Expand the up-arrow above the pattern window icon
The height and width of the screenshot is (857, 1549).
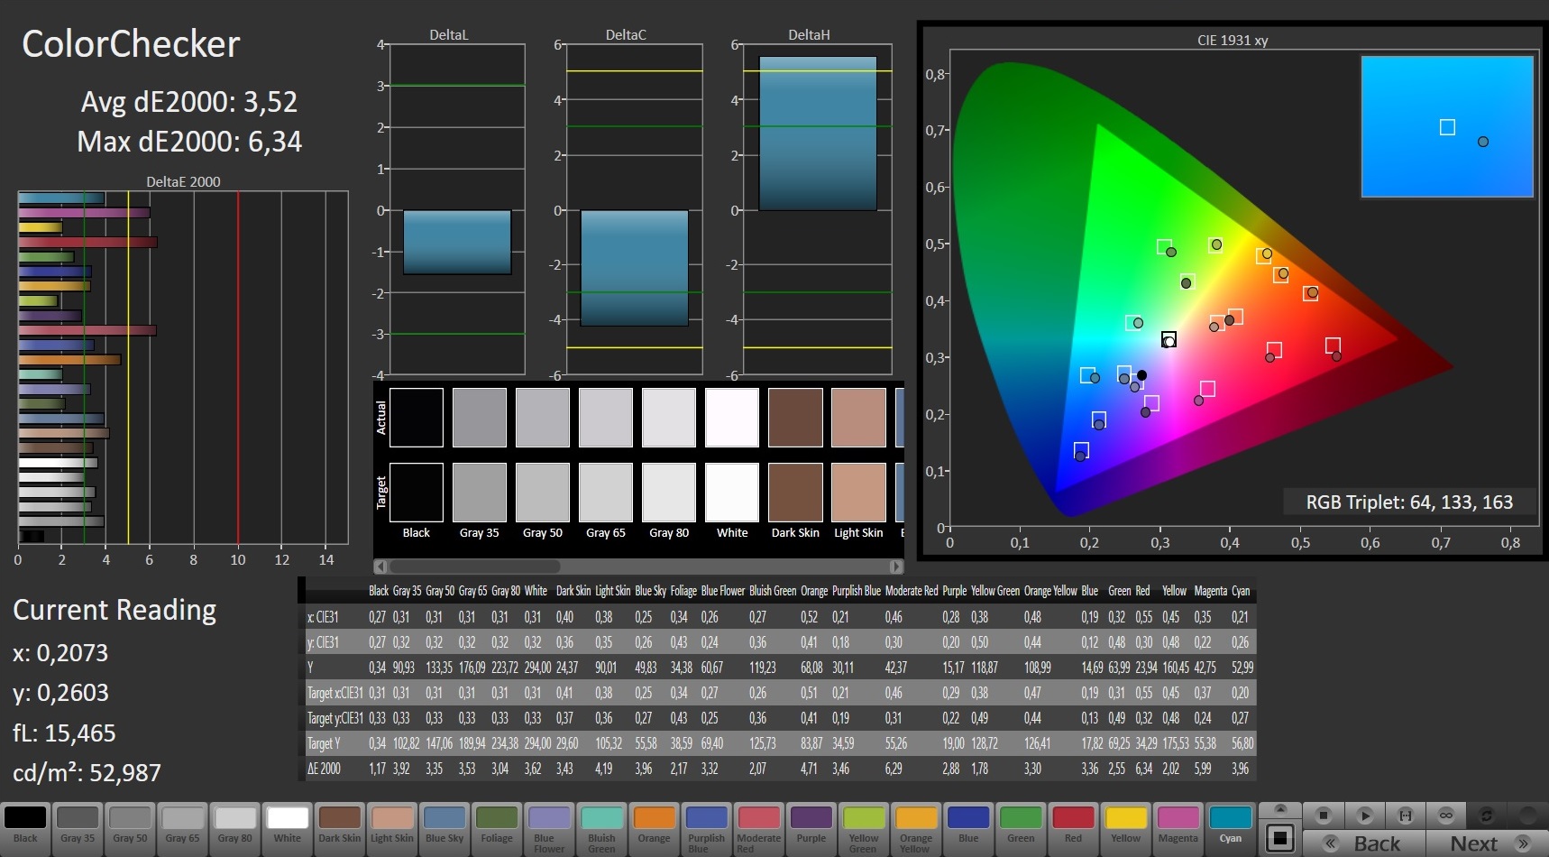[1279, 809]
